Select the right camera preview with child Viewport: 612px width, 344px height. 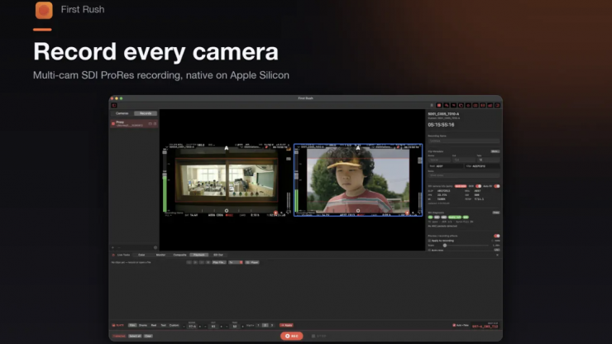tap(358, 179)
